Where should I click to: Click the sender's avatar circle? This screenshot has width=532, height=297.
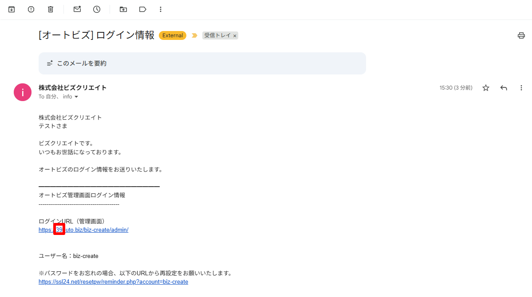(23, 92)
